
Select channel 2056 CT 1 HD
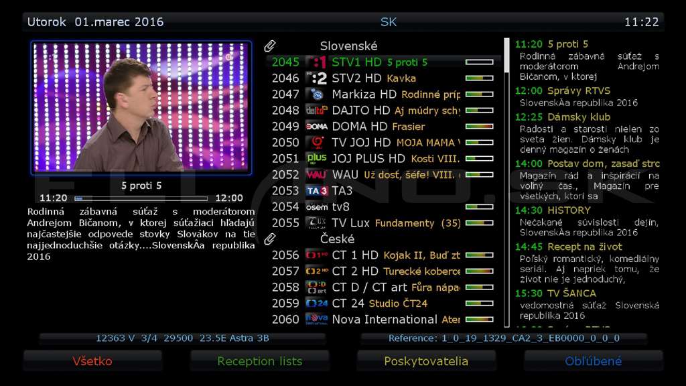point(383,255)
